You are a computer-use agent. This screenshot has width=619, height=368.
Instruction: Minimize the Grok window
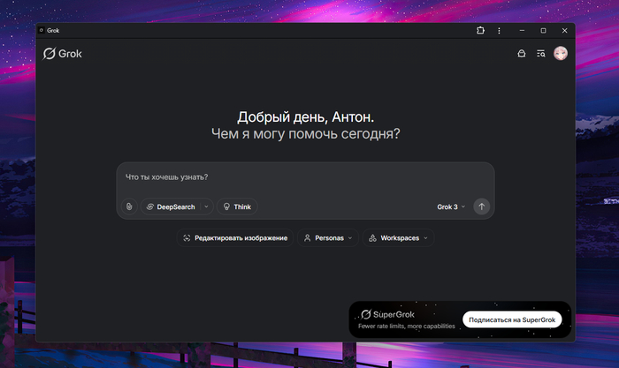tap(522, 30)
